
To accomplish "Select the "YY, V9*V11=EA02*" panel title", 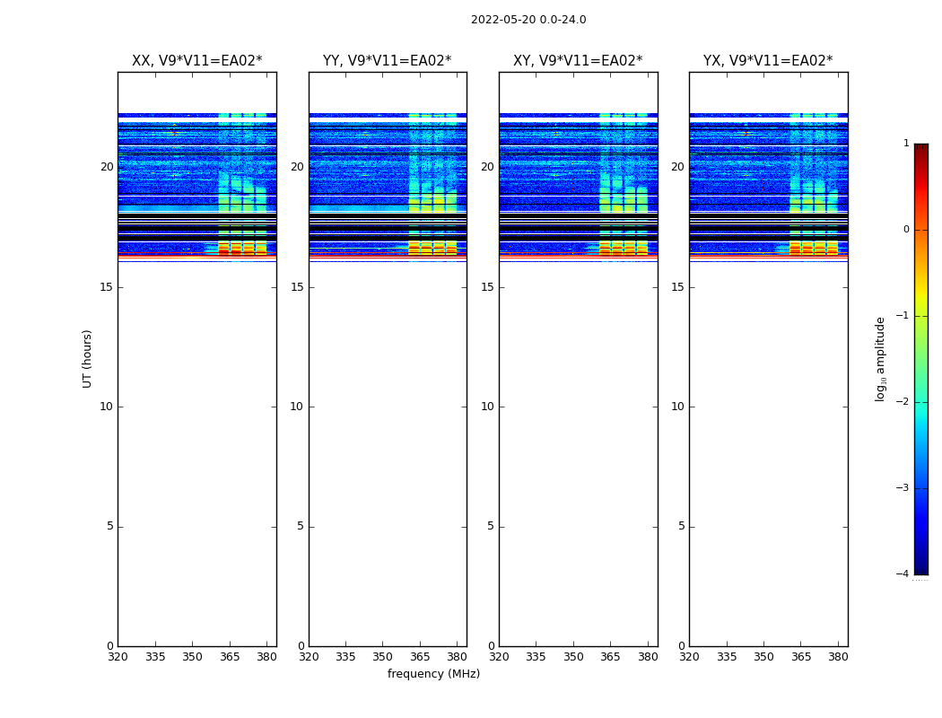I will 387,61.
